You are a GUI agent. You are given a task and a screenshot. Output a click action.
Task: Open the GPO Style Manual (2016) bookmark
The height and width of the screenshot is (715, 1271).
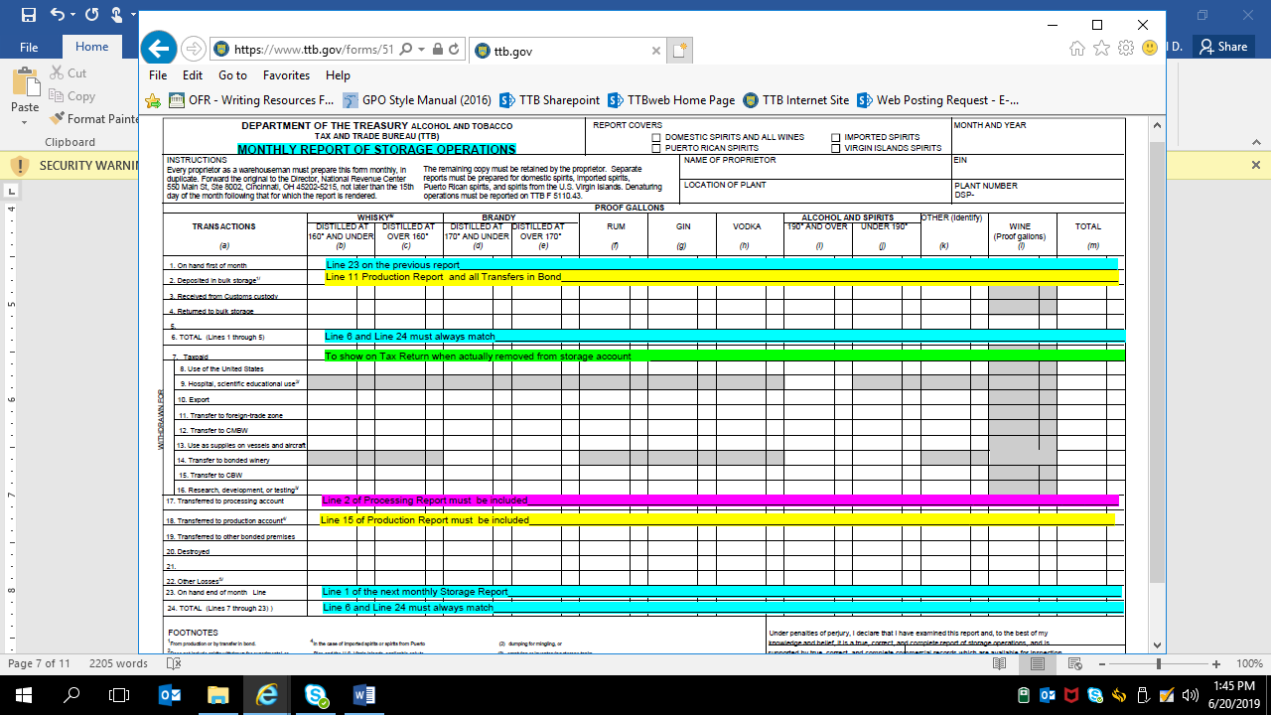pyautogui.click(x=417, y=100)
